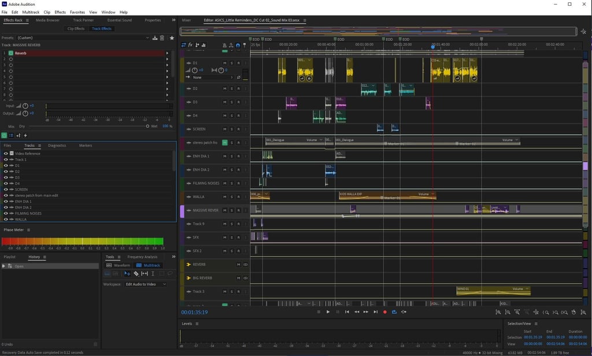Expand the Reverb effect slot arrow menu
Image resolution: width=592 pixels, height=356 pixels.
(168, 53)
